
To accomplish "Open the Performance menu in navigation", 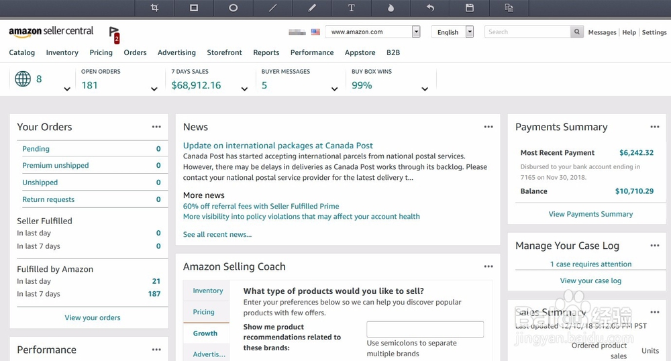I will point(312,52).
